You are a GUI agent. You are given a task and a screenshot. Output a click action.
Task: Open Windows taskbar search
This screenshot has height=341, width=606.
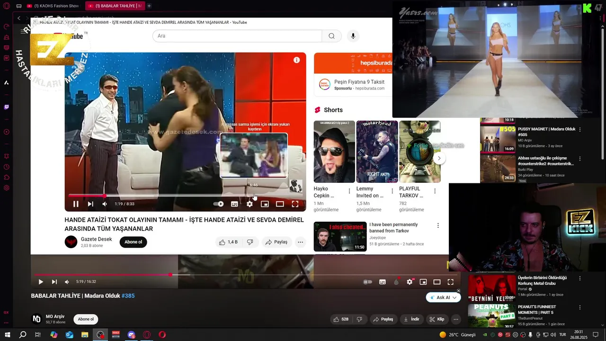pyautogui.click(x=23, y=335)
